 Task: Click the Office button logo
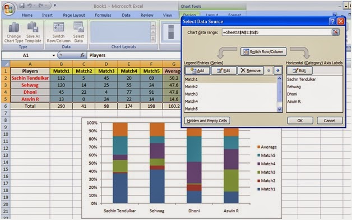click(8, 9)
